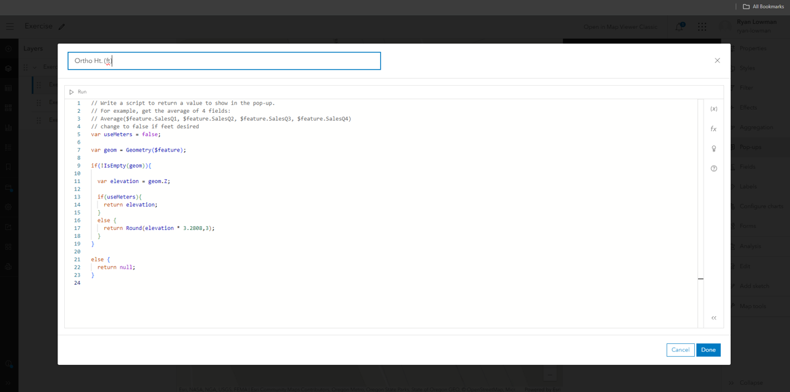The width and height of the screenshot is (790, 392).
Task: Open Fields in the background right toolbar
Action: [748, 166]
